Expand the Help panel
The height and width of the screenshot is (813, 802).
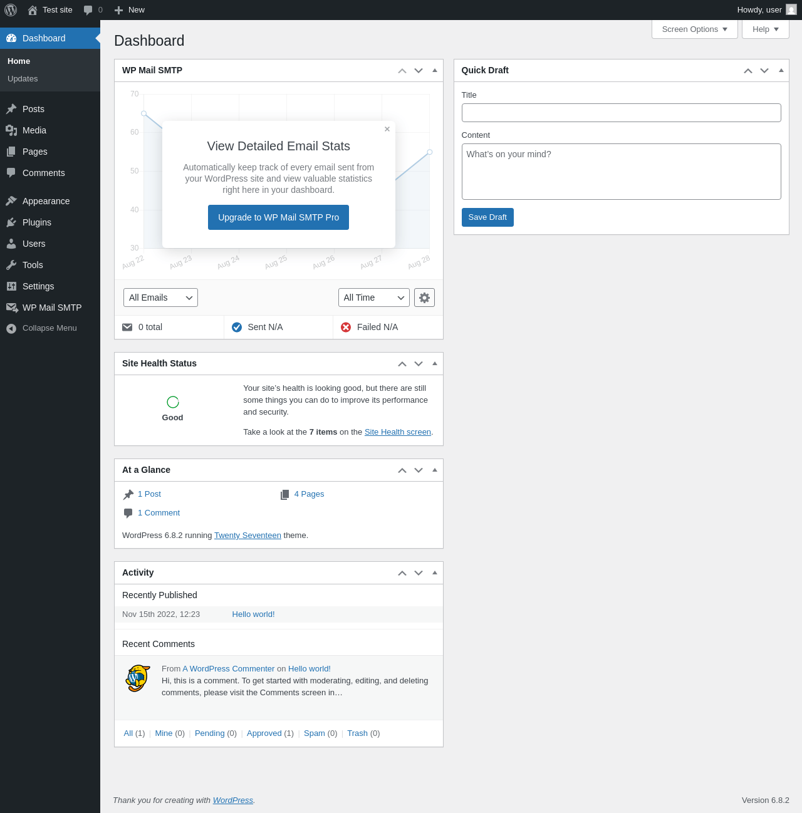pos(766,29)
